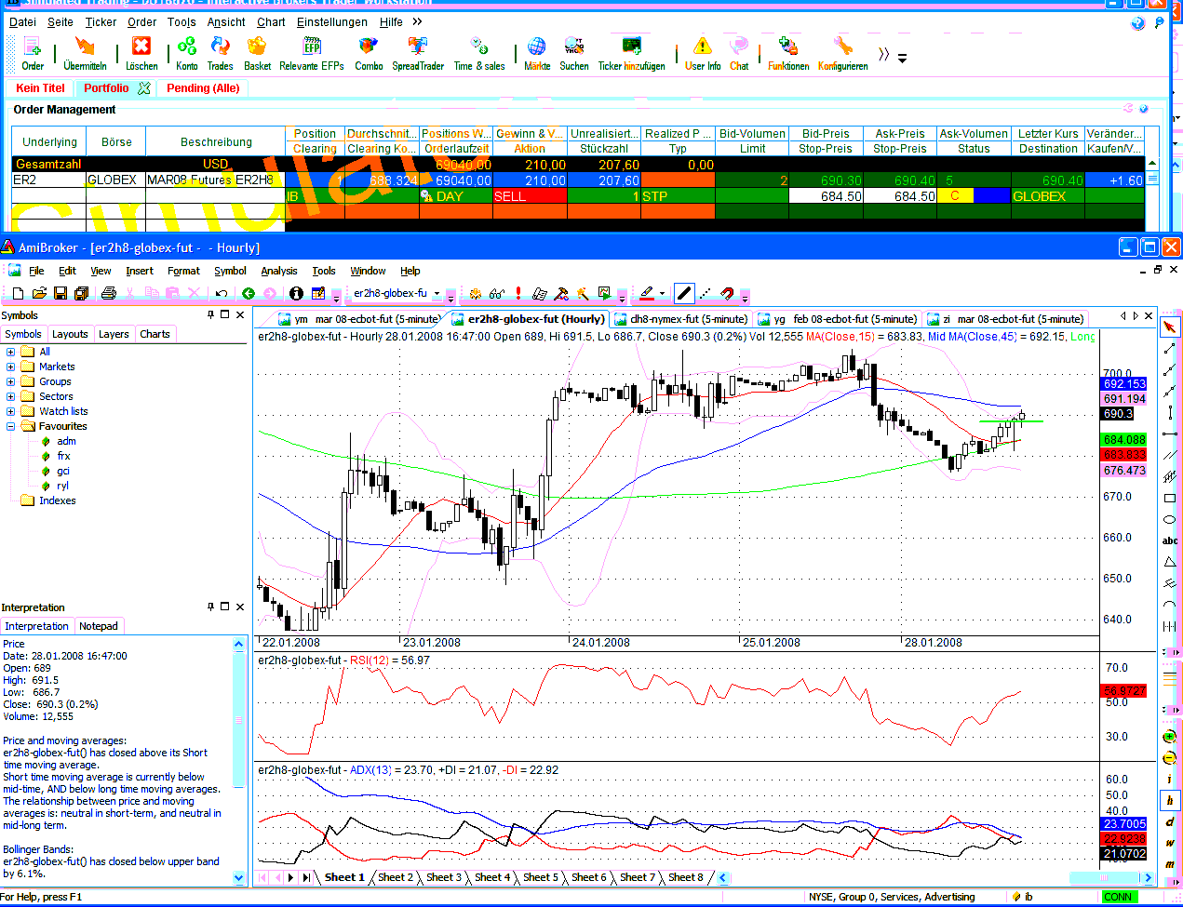Screen dimensions: 1183x907
Task: Select the arrow pointer drawing tool
Action: 1170,327
